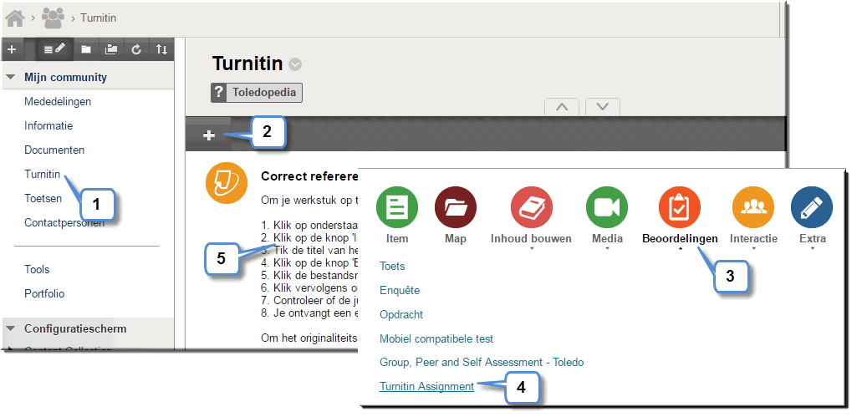Screen dimensions: 862x417
Task: Open Inhoud bouwen book icon
Action: (x=531, y=208)
